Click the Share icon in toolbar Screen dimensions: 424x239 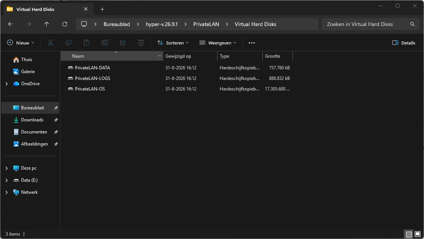123,43
